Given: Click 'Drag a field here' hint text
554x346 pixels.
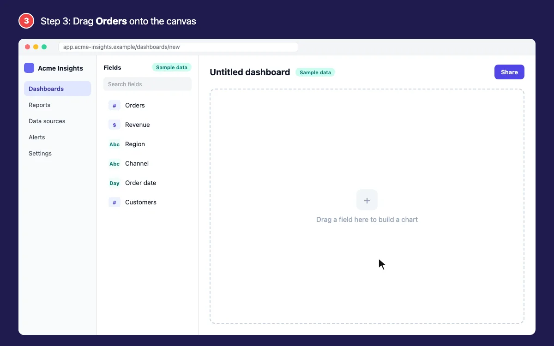Looking at the screenshot, I should coord(367,220).
